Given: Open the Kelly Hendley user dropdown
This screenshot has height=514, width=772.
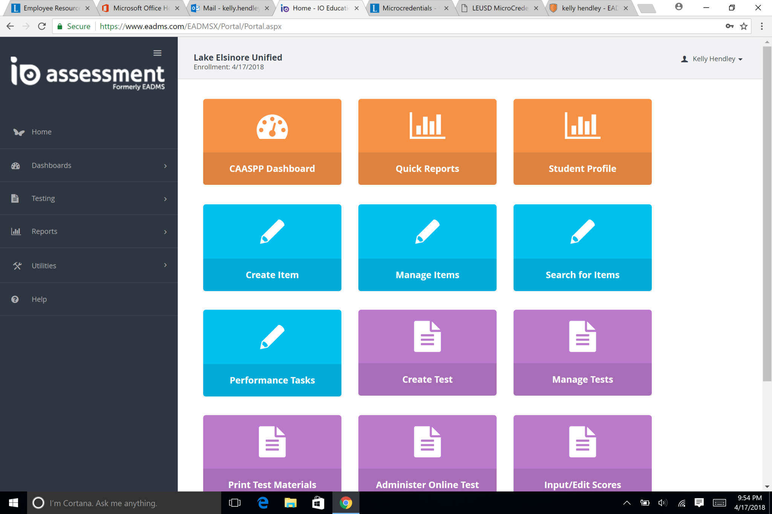Looking at the screenshot, I should click(x=712, y=59).
